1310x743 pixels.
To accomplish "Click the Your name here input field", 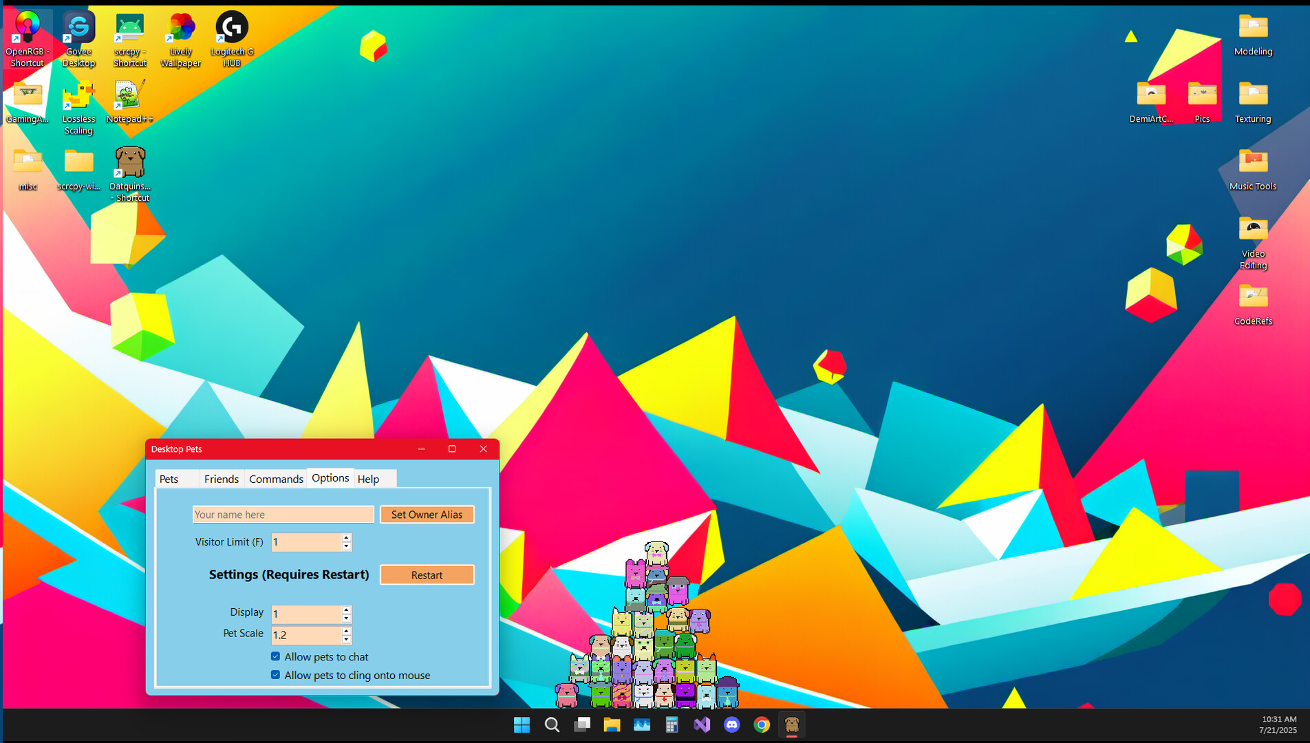I will click(x=283, y=514).
